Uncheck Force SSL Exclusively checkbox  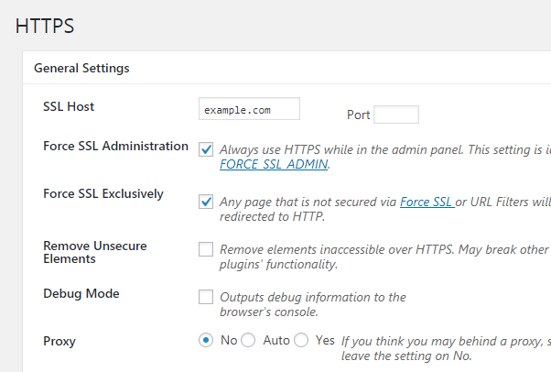pos(206,202)
